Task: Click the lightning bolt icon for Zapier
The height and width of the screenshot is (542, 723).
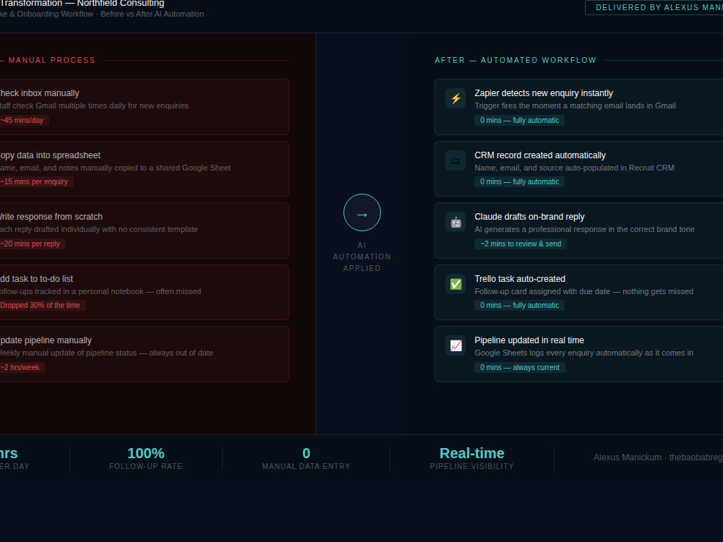Action: (455, 98)
